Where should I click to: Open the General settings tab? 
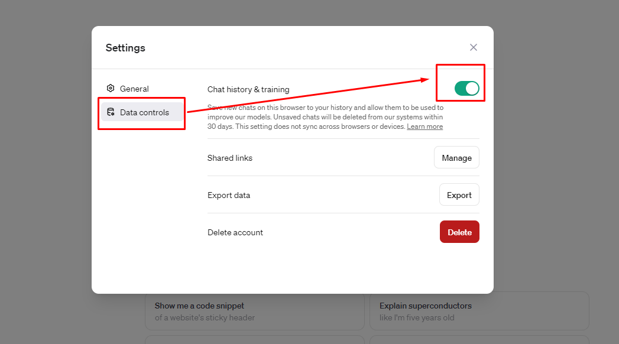tap(134, 89)
